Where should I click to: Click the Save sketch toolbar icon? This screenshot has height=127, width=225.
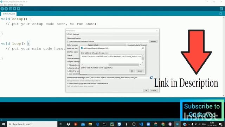[19, 9]
